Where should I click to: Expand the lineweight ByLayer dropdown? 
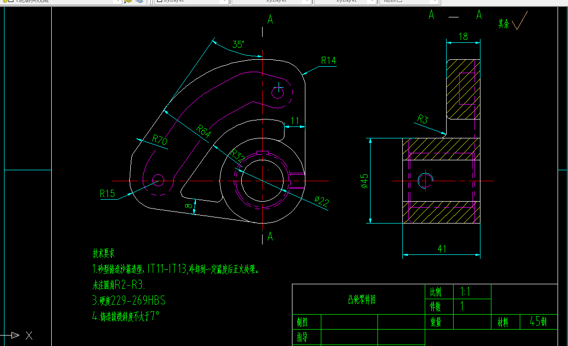pos(373,1)
